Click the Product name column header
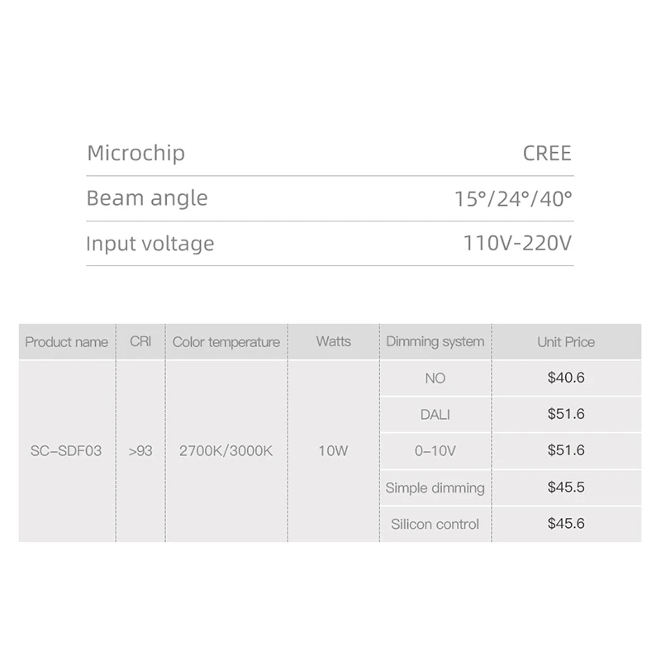The image size is (661, 661). [67, 342]
